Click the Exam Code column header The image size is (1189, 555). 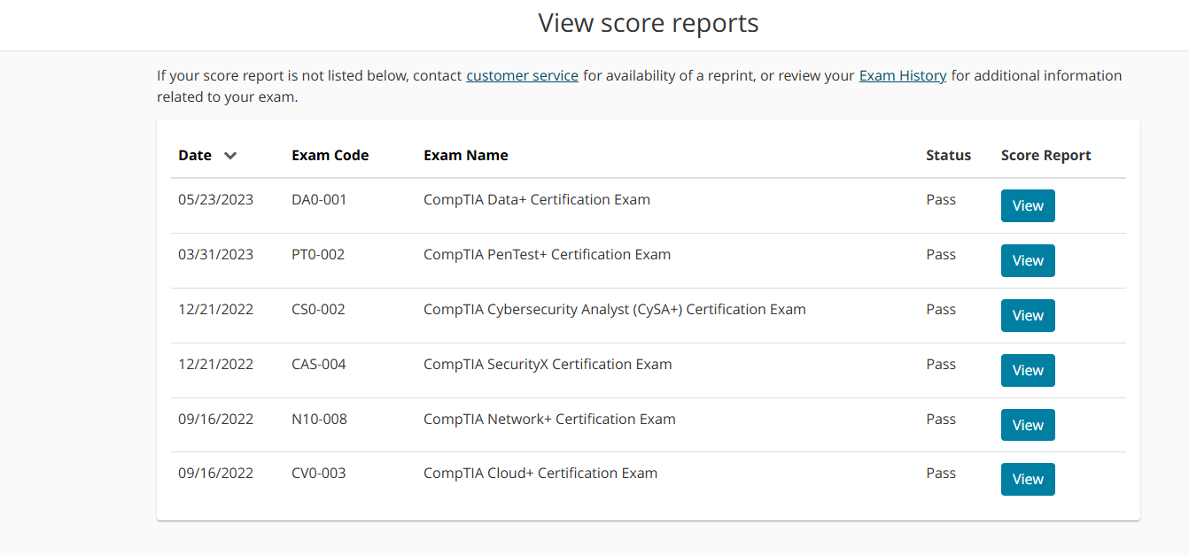pyautogui.click(x=330, y=156)
